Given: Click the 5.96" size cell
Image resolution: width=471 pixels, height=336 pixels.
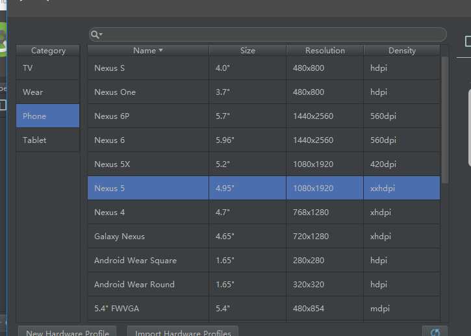Looking at the screenshot, I should point(248,140).
